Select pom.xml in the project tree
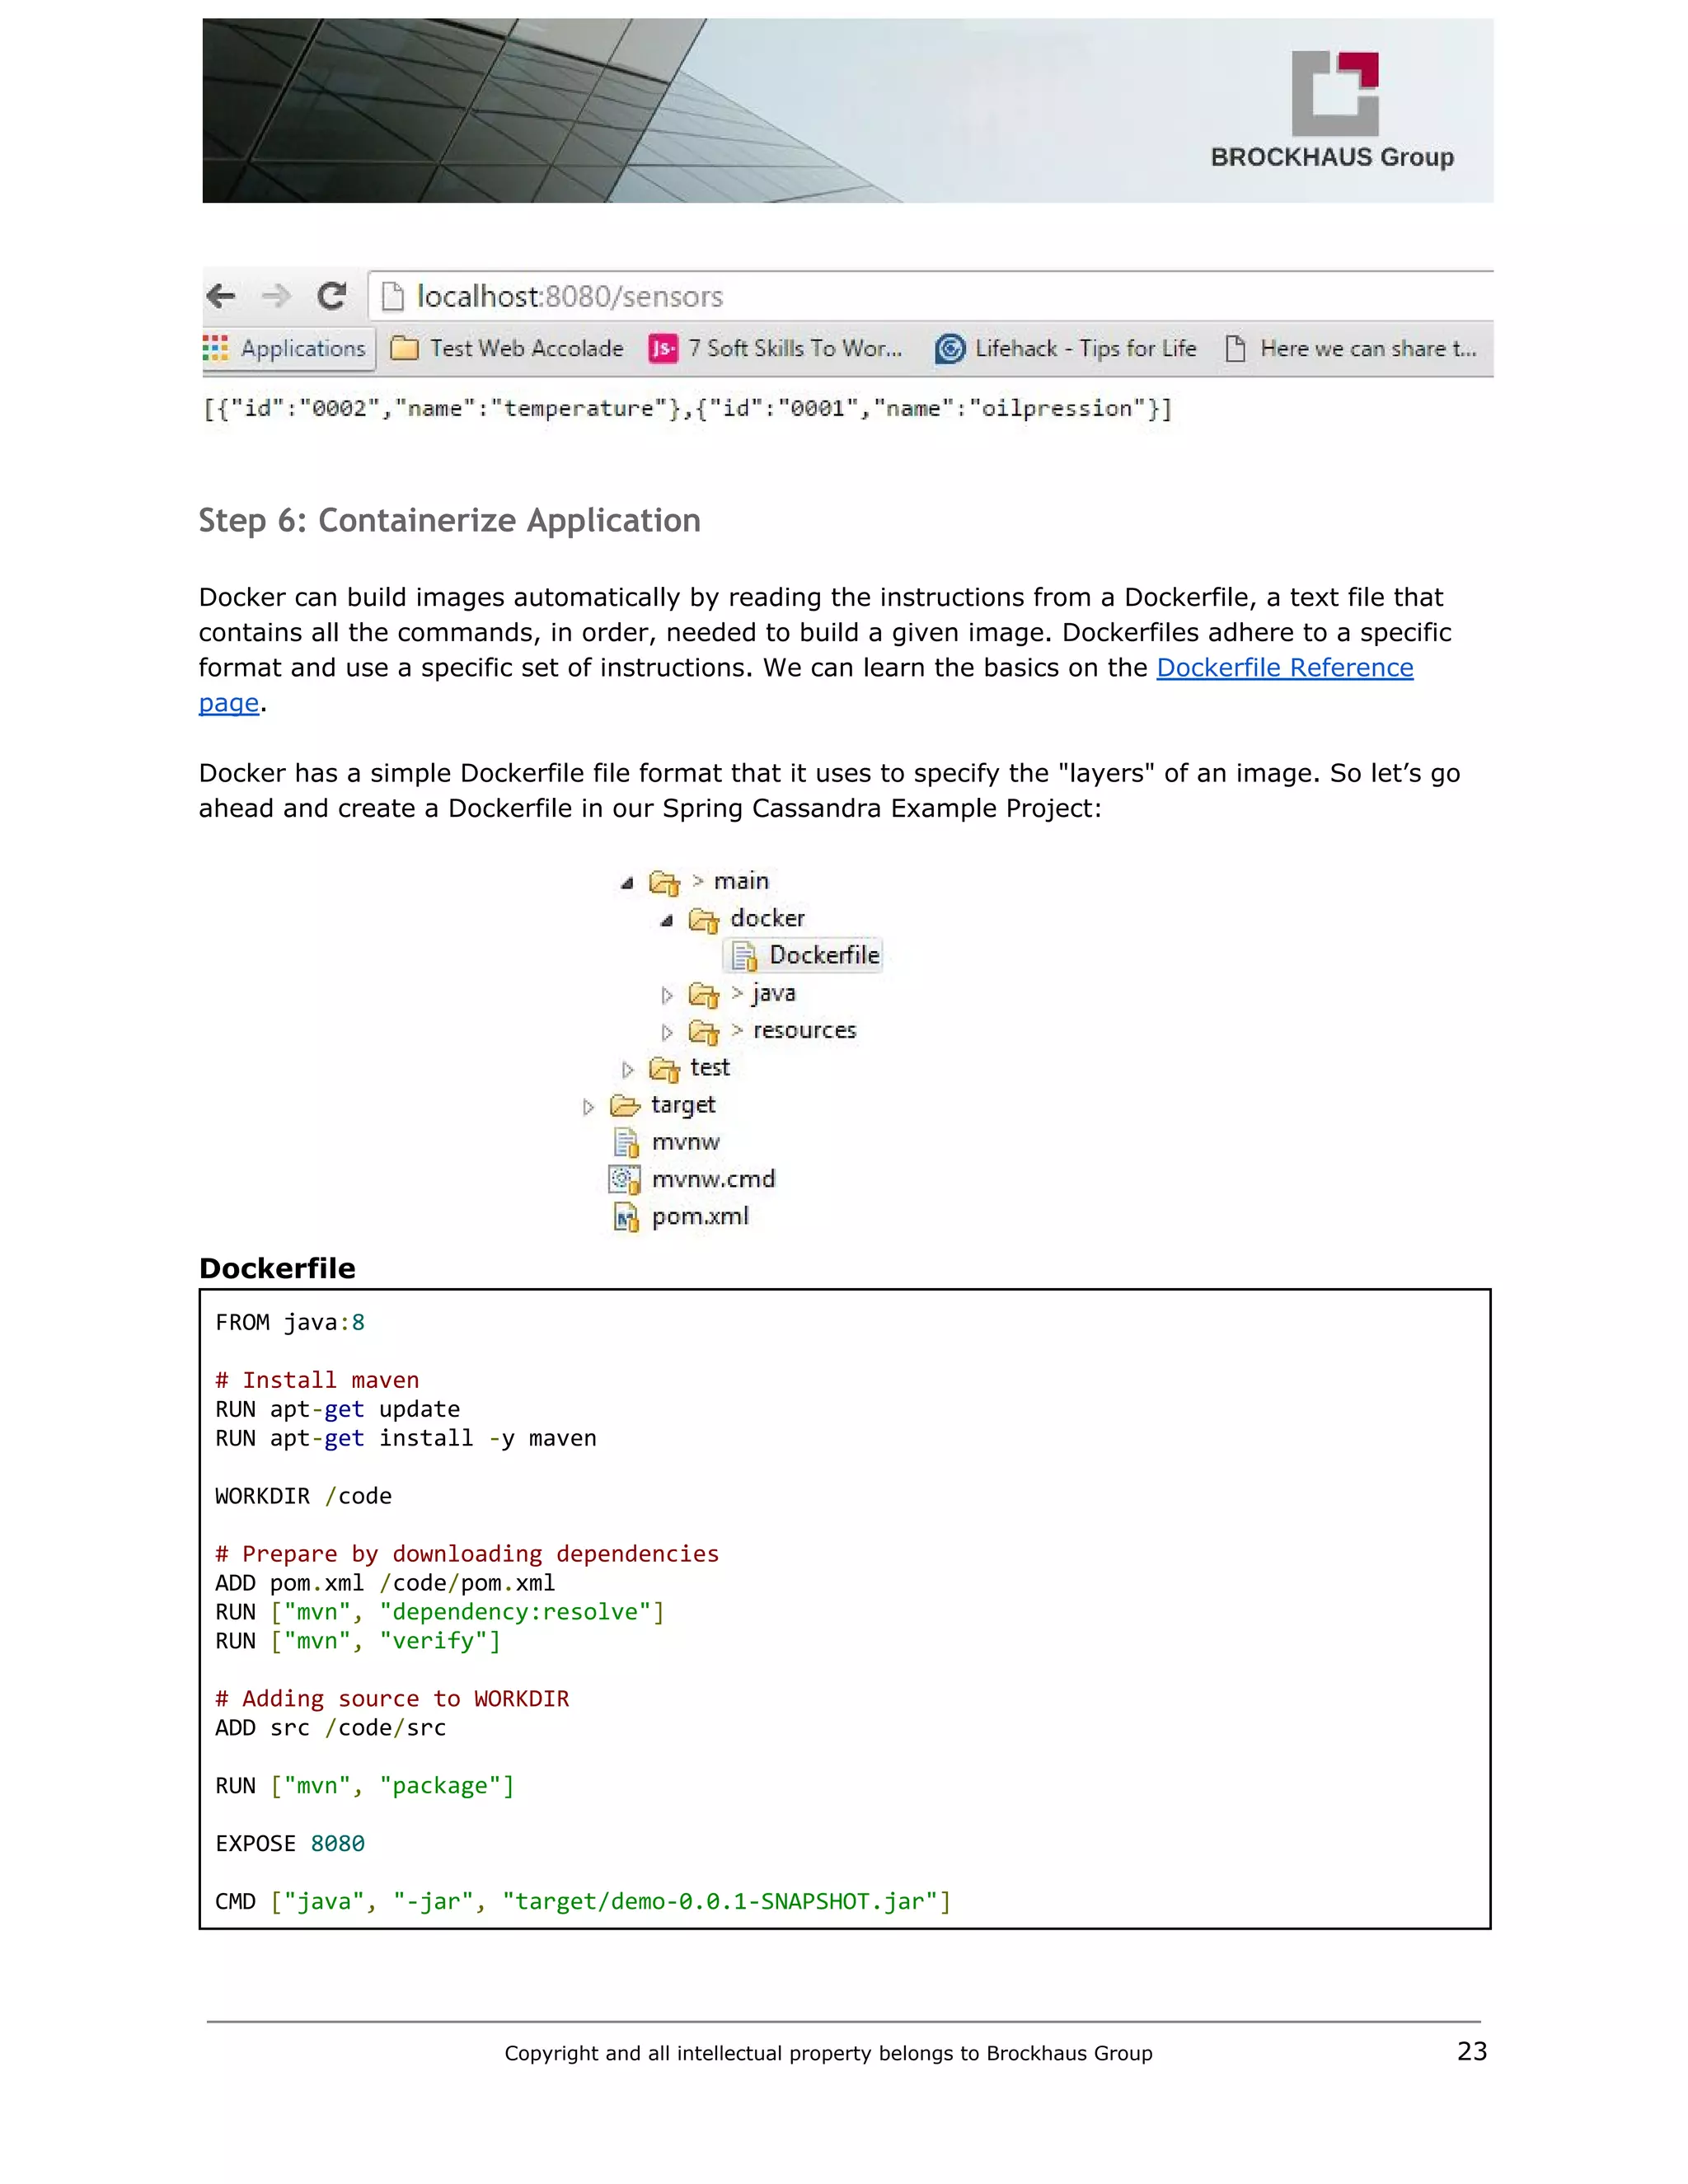Viewport: 1688px width, 2184px height. tap(700, 1217)
